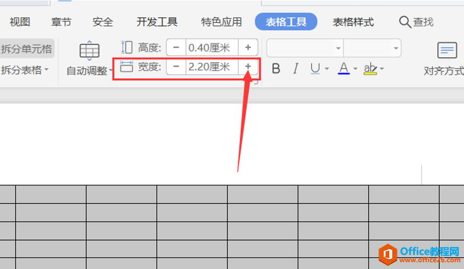Apply the blue font color
This screenshot has width=464, height=269.
tap(344, 68)
